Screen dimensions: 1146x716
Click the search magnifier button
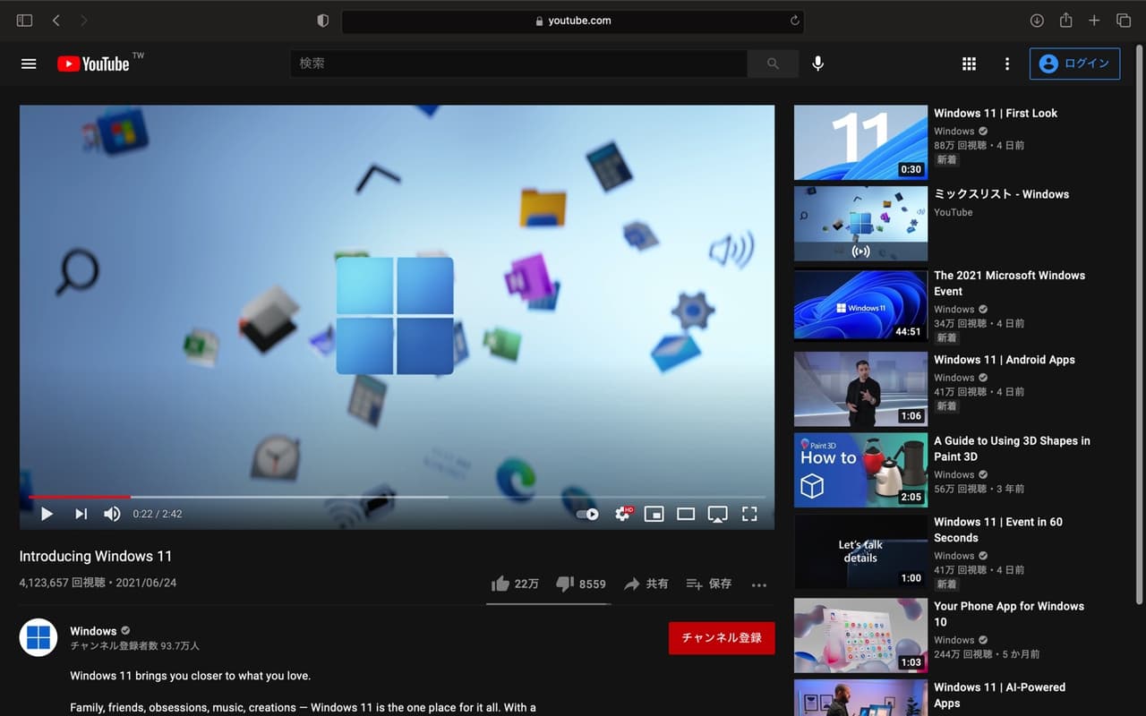point(773,64)
